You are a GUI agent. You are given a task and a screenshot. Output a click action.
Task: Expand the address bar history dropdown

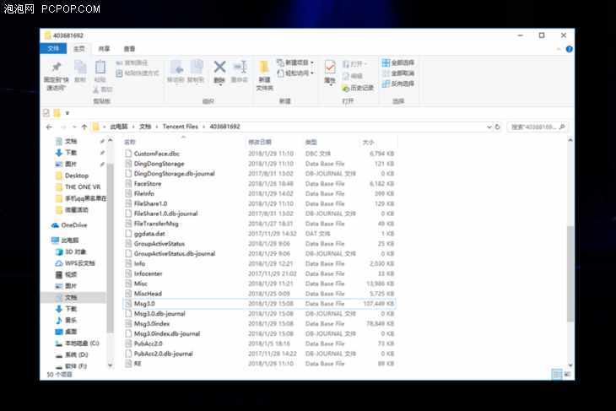click(489, 127)
